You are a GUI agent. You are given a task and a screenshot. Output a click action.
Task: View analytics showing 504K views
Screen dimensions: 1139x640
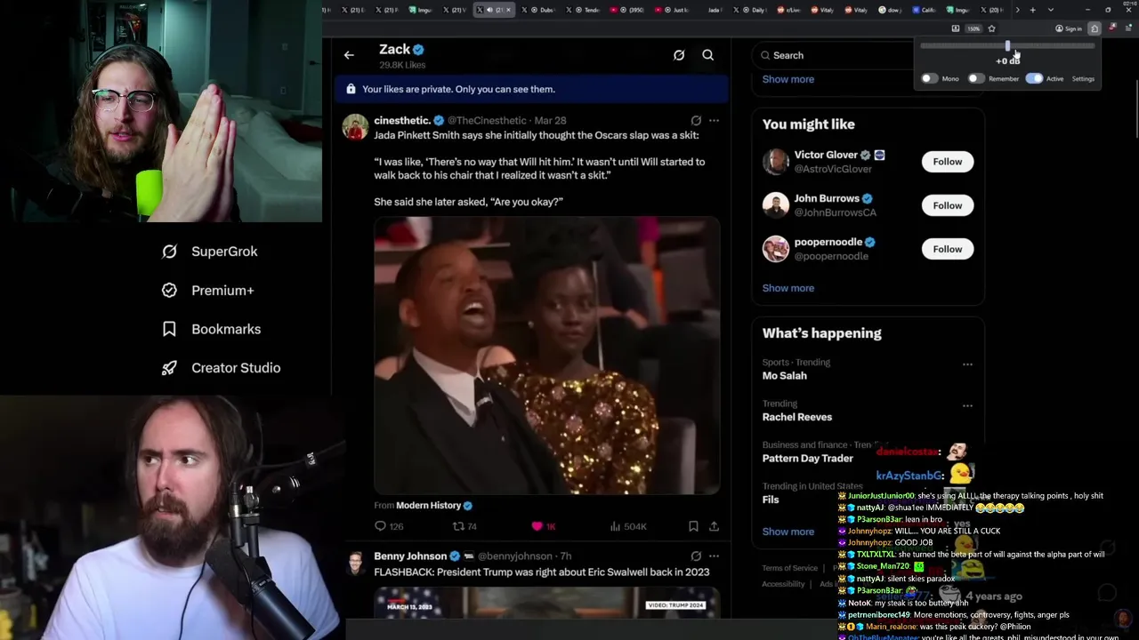click(x=628, y=526)
